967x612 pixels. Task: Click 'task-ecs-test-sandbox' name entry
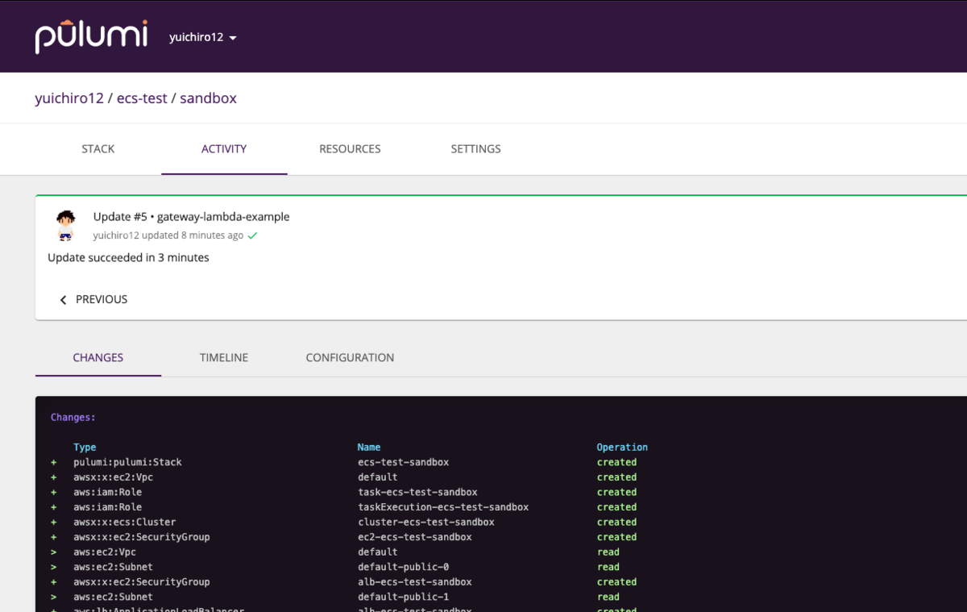click(417, 493)
